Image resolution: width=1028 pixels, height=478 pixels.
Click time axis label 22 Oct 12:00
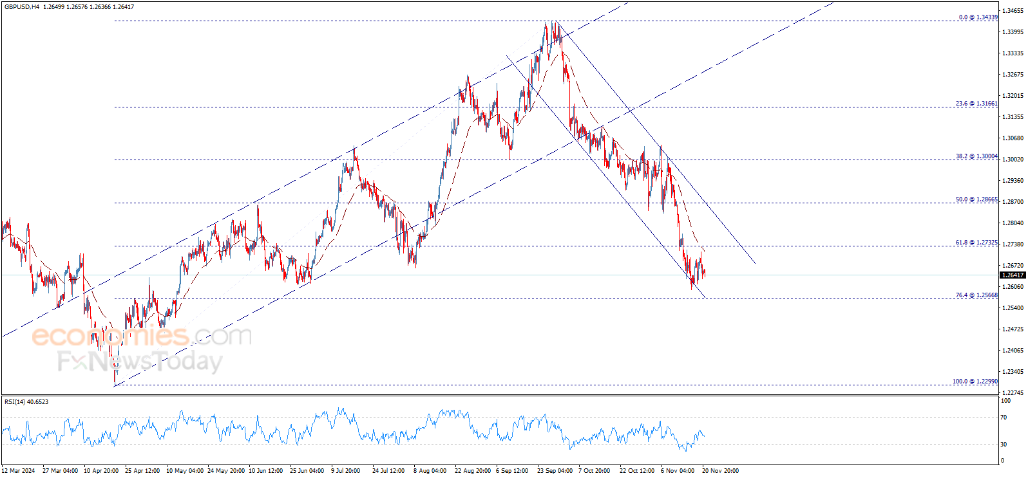(637, 471)
